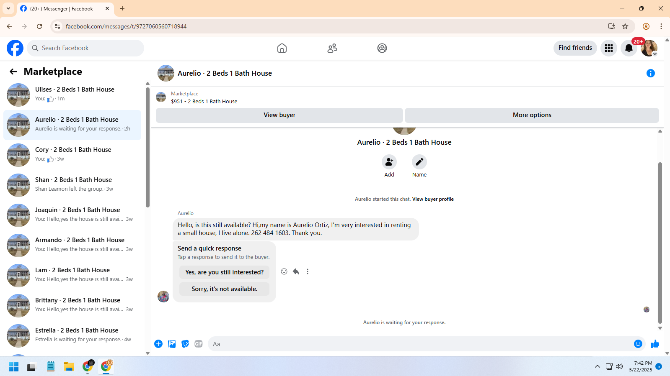Open conversation information icon
This screenshot has height=376, width=670.
[651, 73]
